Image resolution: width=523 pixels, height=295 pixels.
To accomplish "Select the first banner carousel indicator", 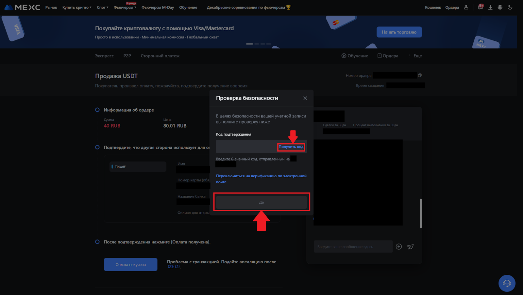I will coord(249,44).
